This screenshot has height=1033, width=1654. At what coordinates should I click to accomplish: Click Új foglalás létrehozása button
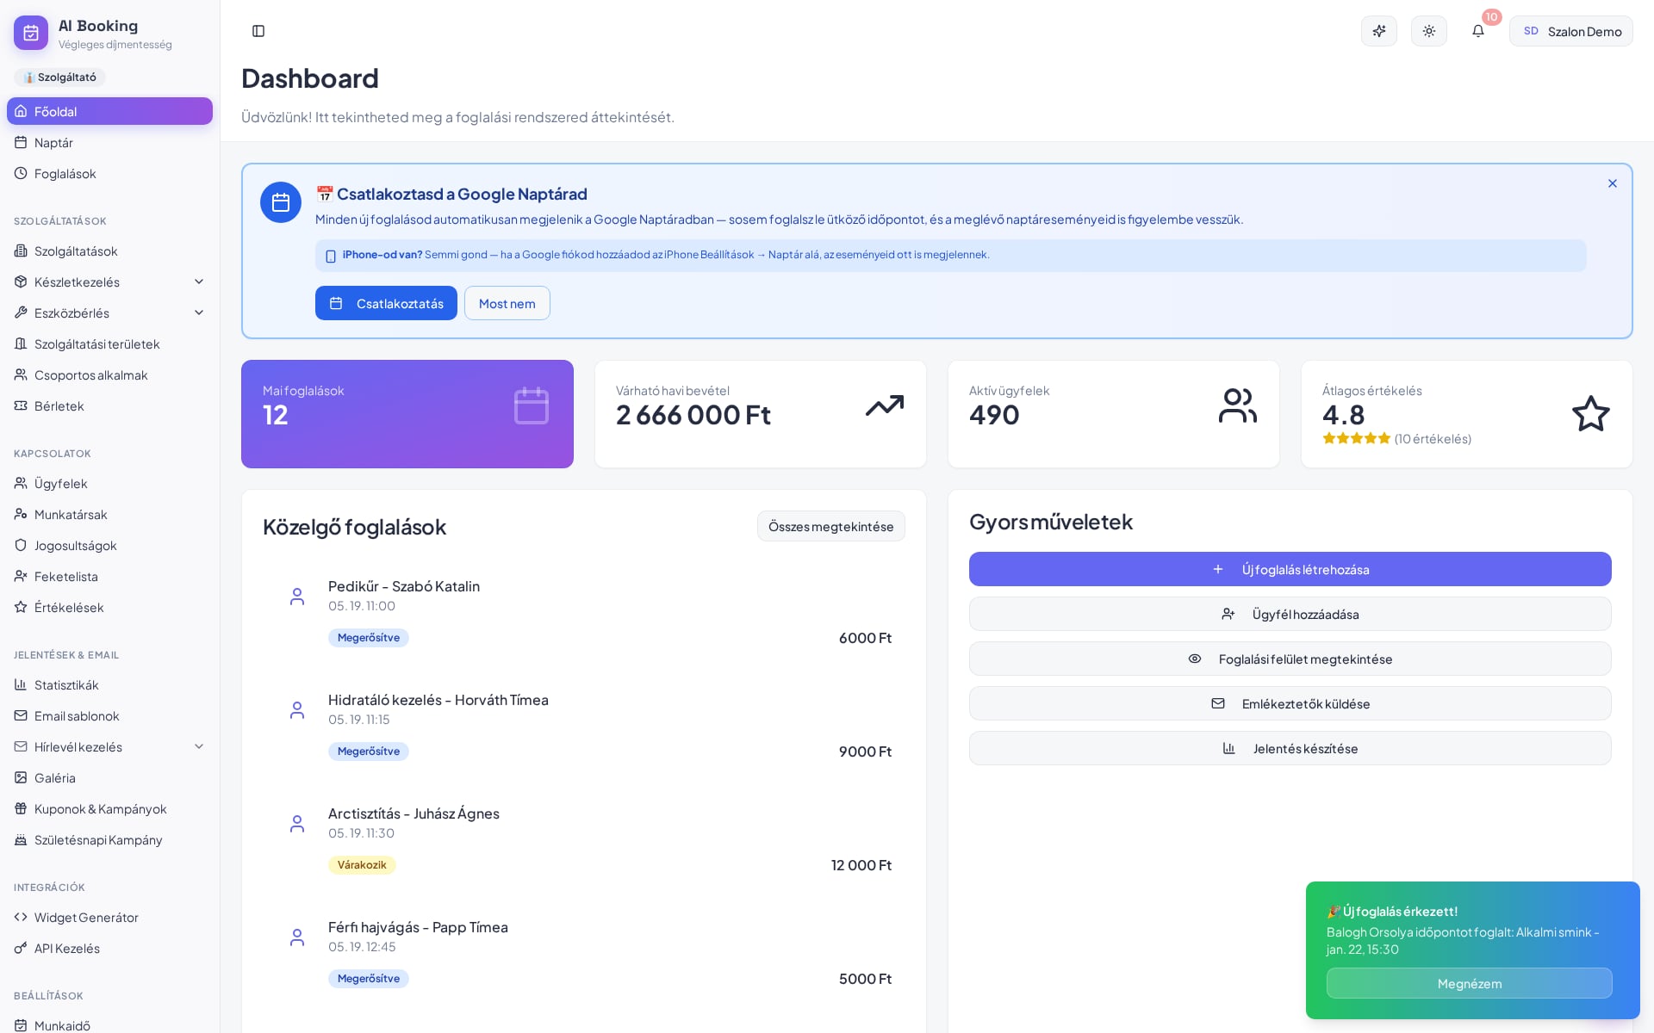point(1290,569)
